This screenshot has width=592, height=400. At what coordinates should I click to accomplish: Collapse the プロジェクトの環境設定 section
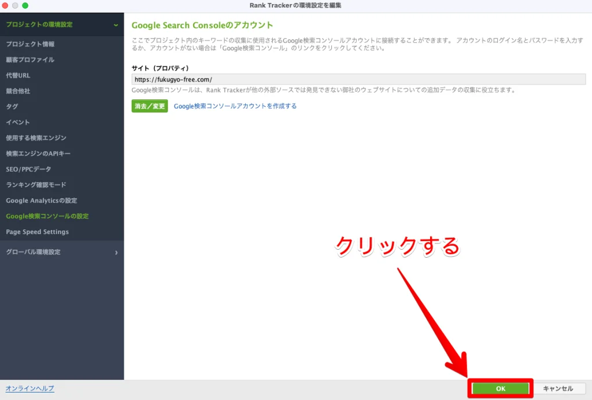click(x=62, y=24)
